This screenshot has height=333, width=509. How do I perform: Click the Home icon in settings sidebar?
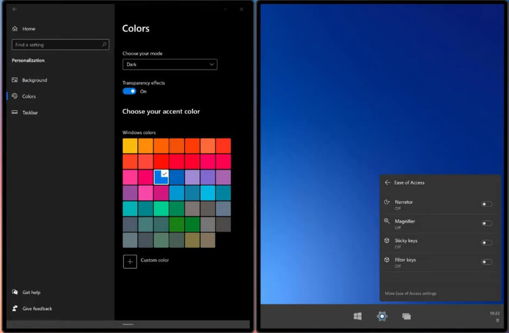pyautogui.click(x=15, y=29)
